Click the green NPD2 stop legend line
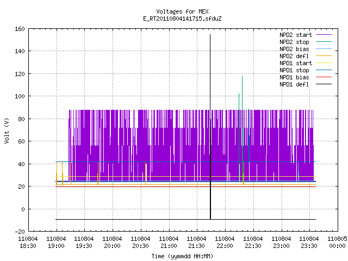 coord(324,41)
